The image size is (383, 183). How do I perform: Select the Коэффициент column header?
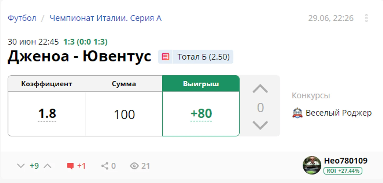[x=47, y=84]
